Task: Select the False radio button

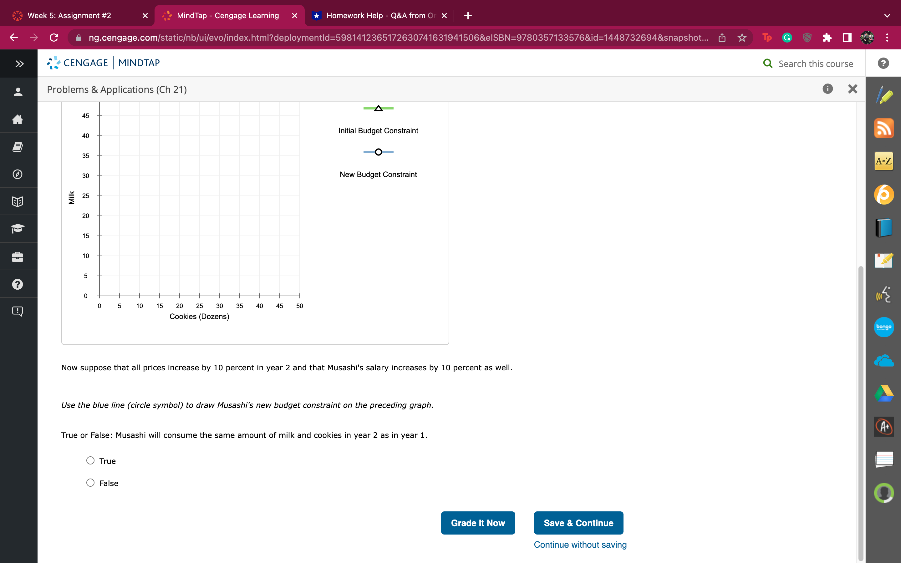Action: 90,483
